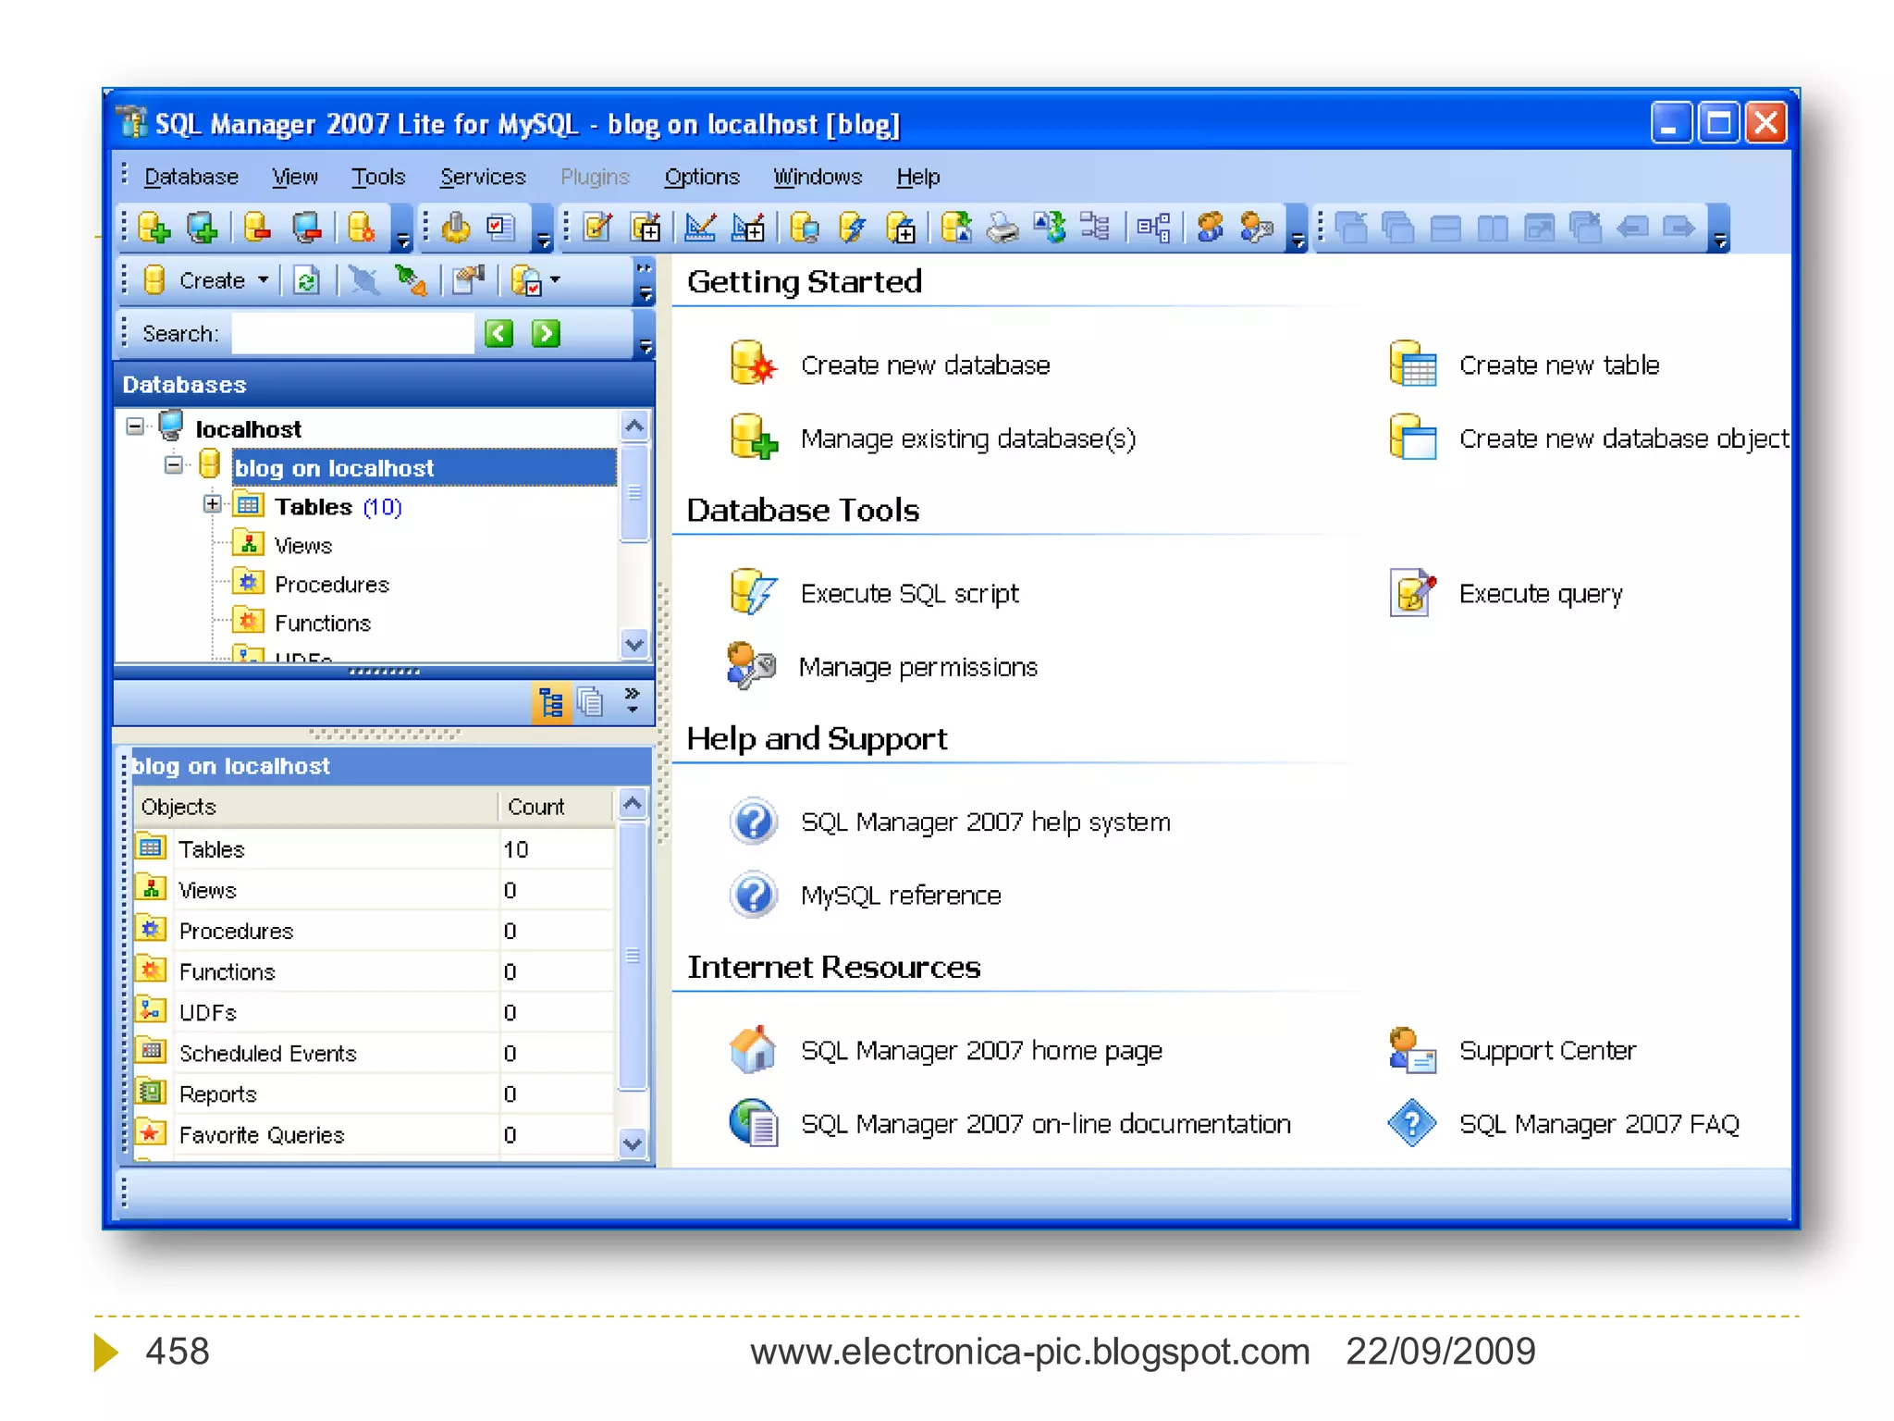Click the Unregister Database icon with red minus
The image size is (1894, 1421).
(x=257, y=228)
